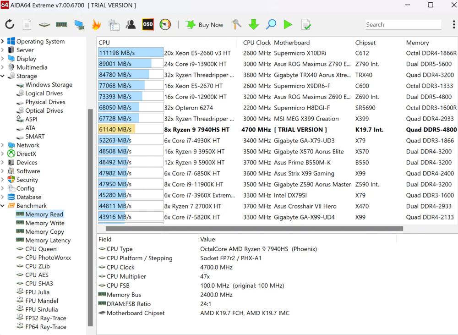Open preferences via hammer tools icon

[x=236, y=25]
